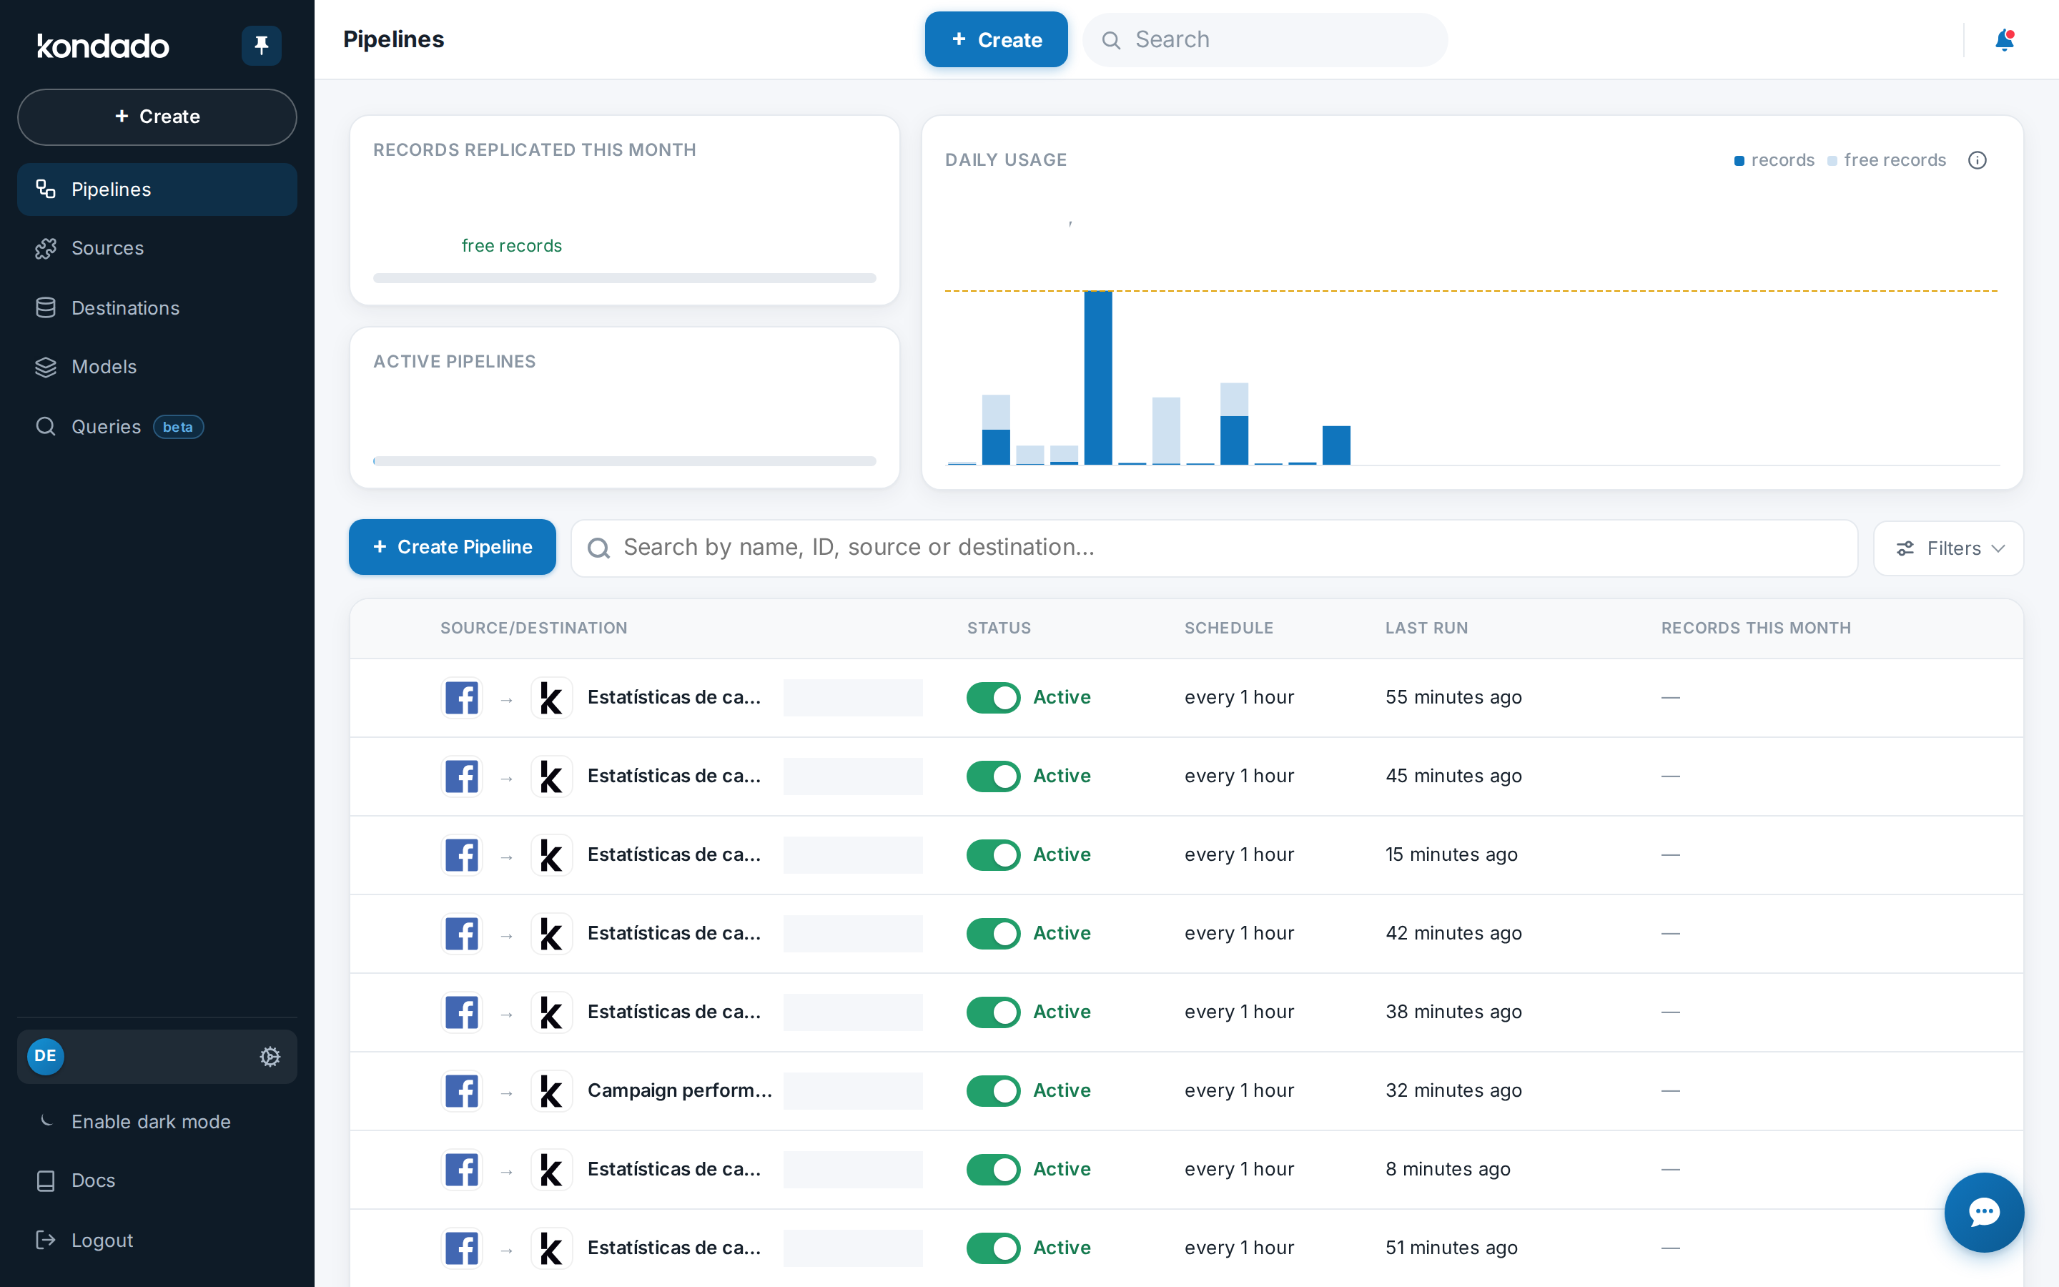Click the pin sidebar icon
Viewport: 2059px width, 1287px height.
[x=261, y=44]
